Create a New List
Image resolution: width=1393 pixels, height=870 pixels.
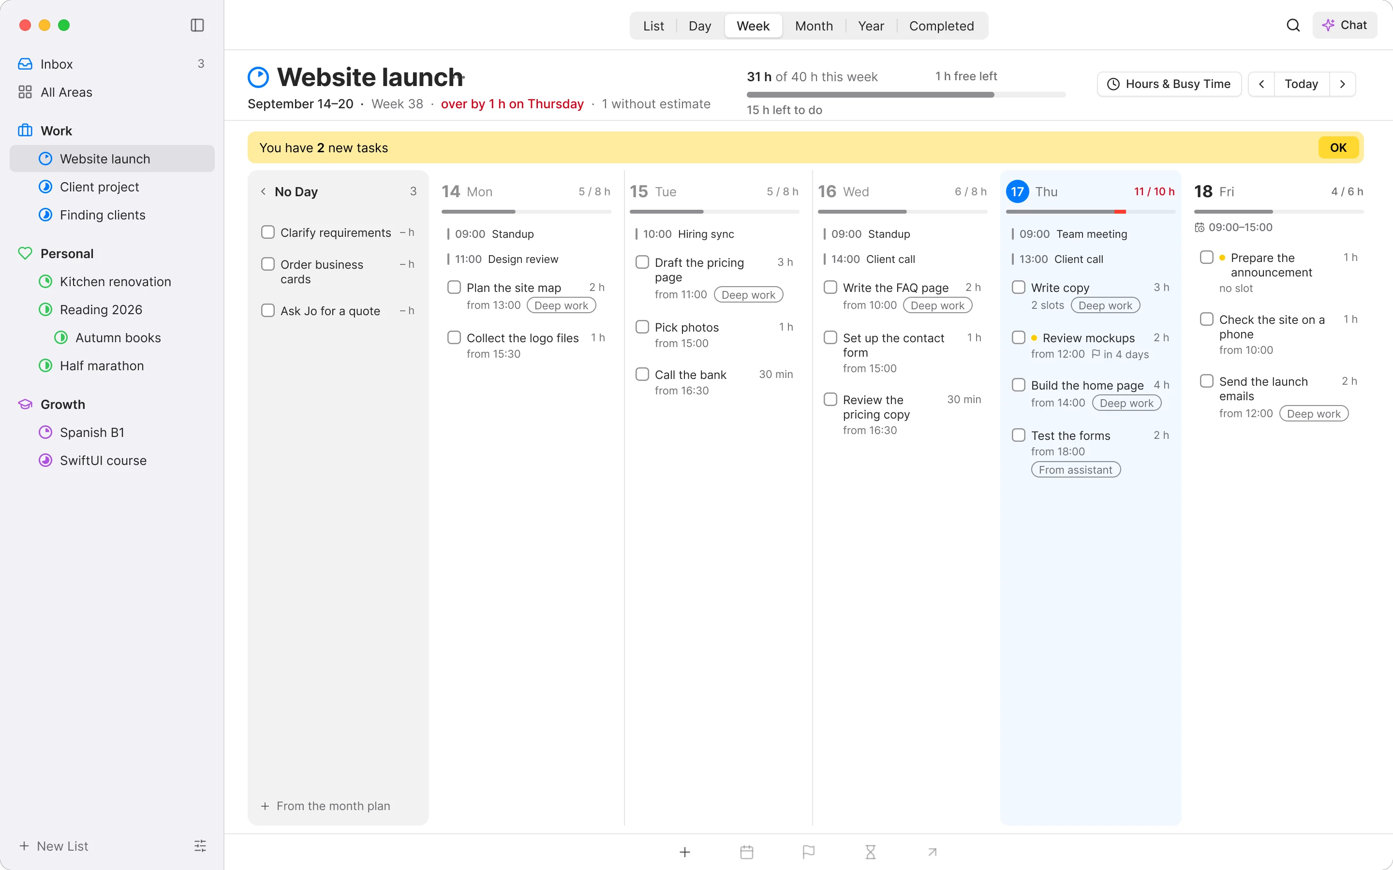[x=54, y=846]
